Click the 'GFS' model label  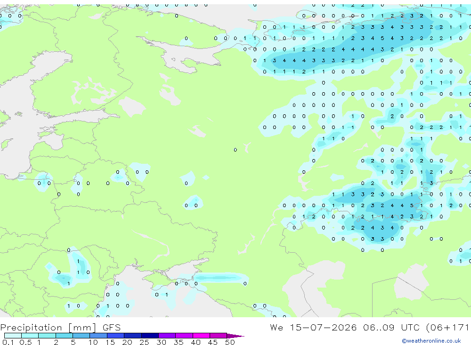112,327
